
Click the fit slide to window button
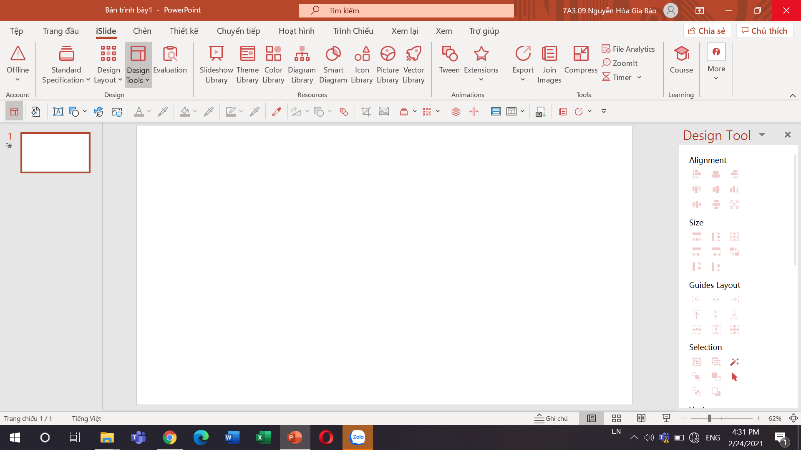793,418
